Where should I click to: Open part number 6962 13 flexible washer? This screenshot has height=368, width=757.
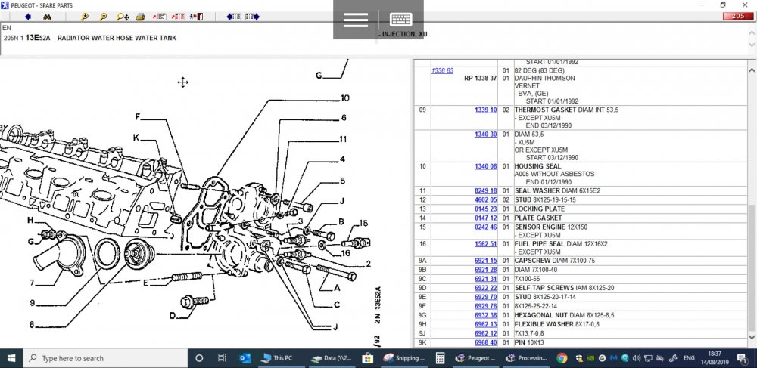tap(486, 324)
